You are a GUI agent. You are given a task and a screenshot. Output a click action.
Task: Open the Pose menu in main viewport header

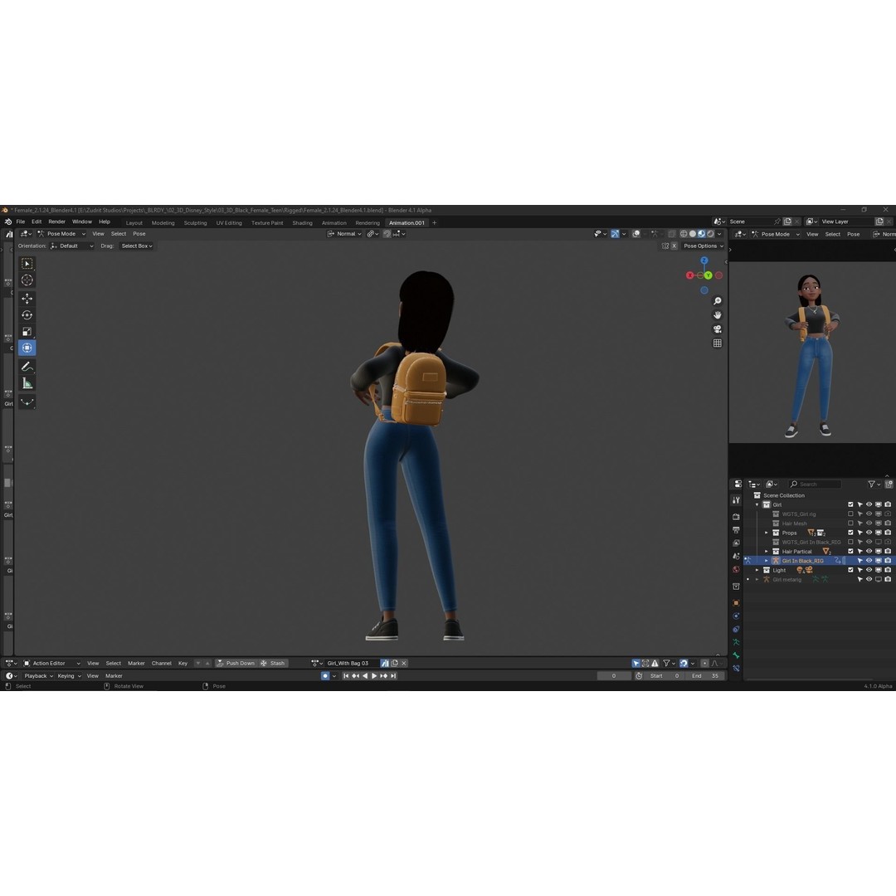tap(139, 234)
